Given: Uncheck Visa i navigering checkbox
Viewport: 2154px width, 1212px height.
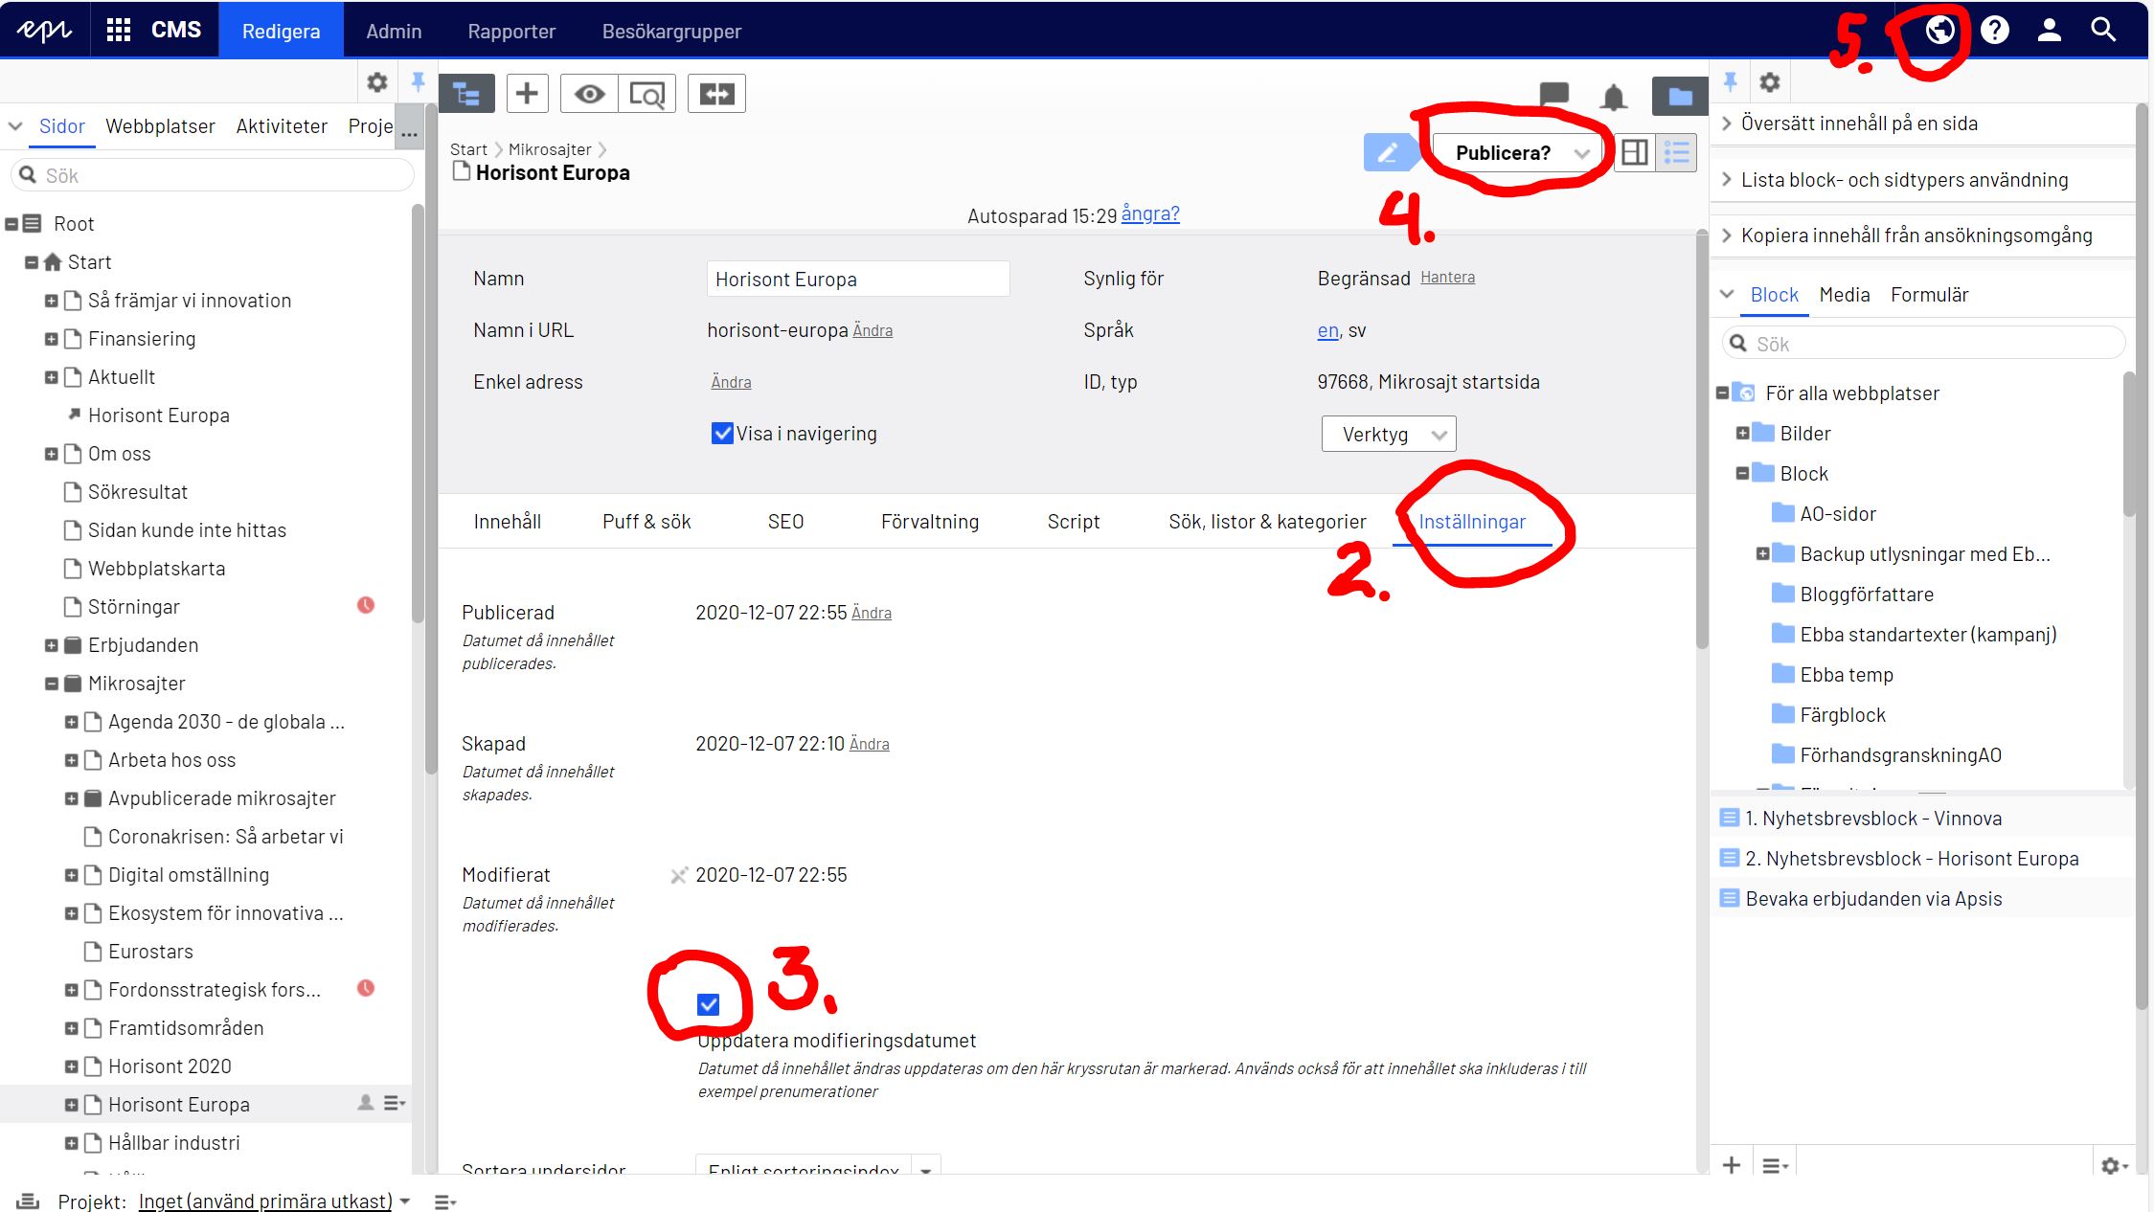Looking at the screenshot, I should [722, 434].
